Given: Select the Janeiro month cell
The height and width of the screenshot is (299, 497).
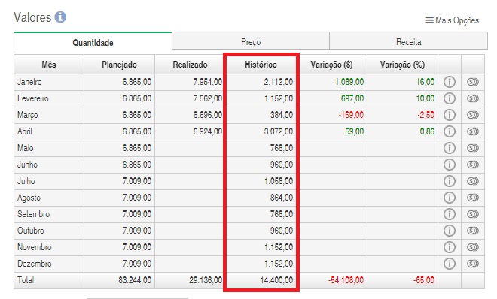Looking at the screenshot, I should tap(49, 82).
